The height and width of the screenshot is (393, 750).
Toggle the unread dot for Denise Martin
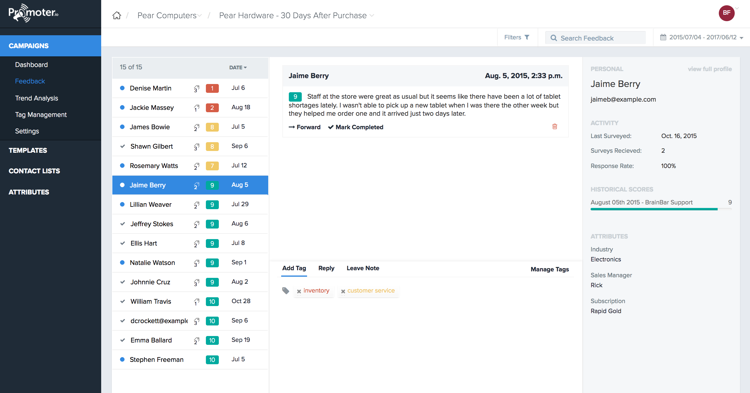(122, 88)
